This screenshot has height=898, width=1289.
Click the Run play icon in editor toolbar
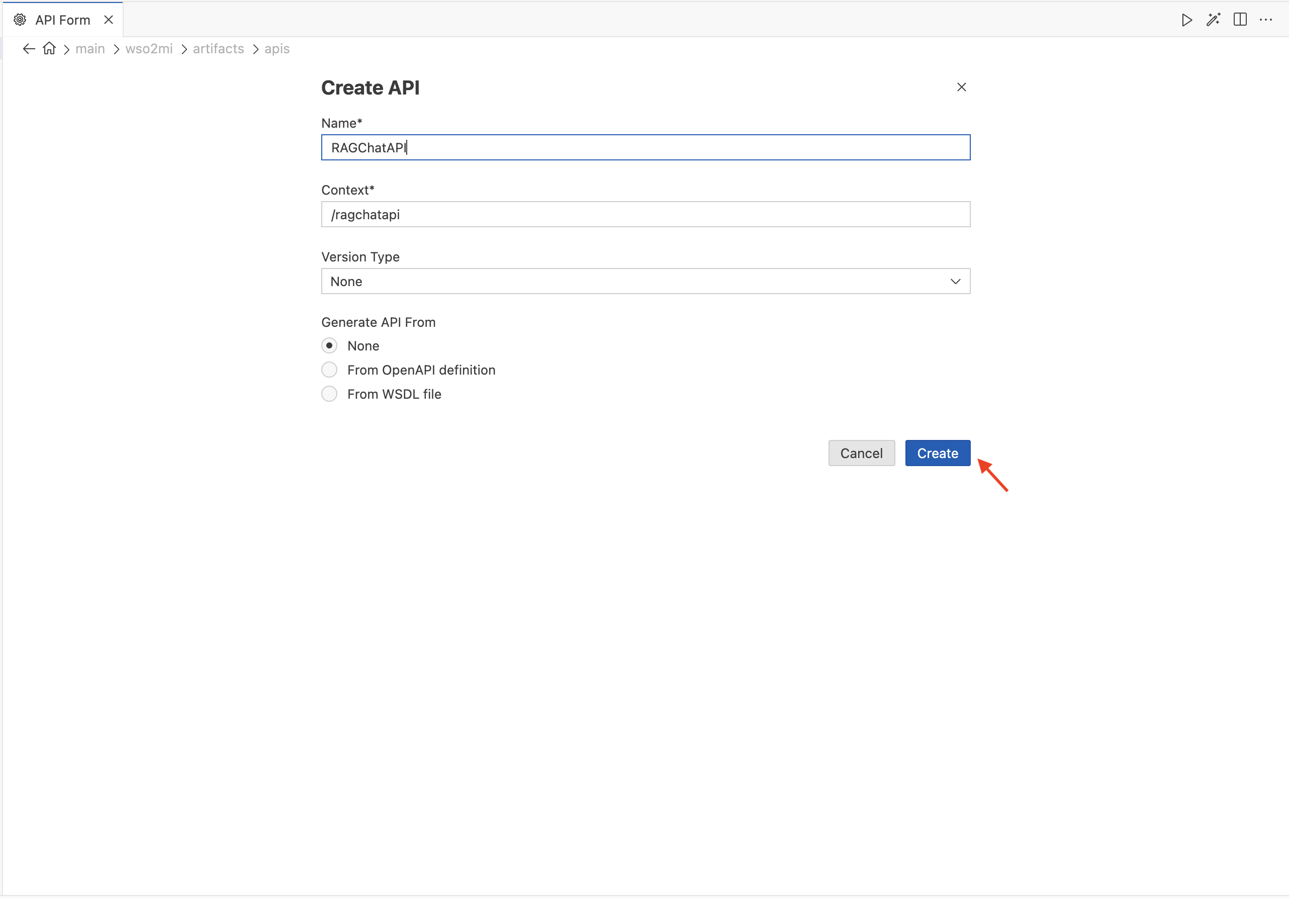pos(1186,20)
